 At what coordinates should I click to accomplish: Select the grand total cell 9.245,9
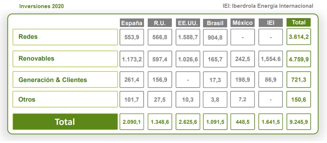[299, 122]
